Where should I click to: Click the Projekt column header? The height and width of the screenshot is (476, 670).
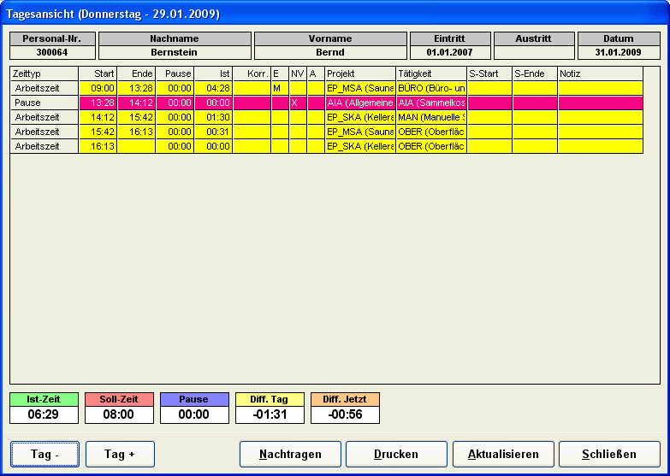click(359, 74)
